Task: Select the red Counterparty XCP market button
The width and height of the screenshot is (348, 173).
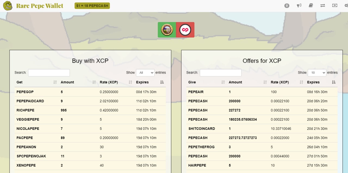Action: point(185,30)
